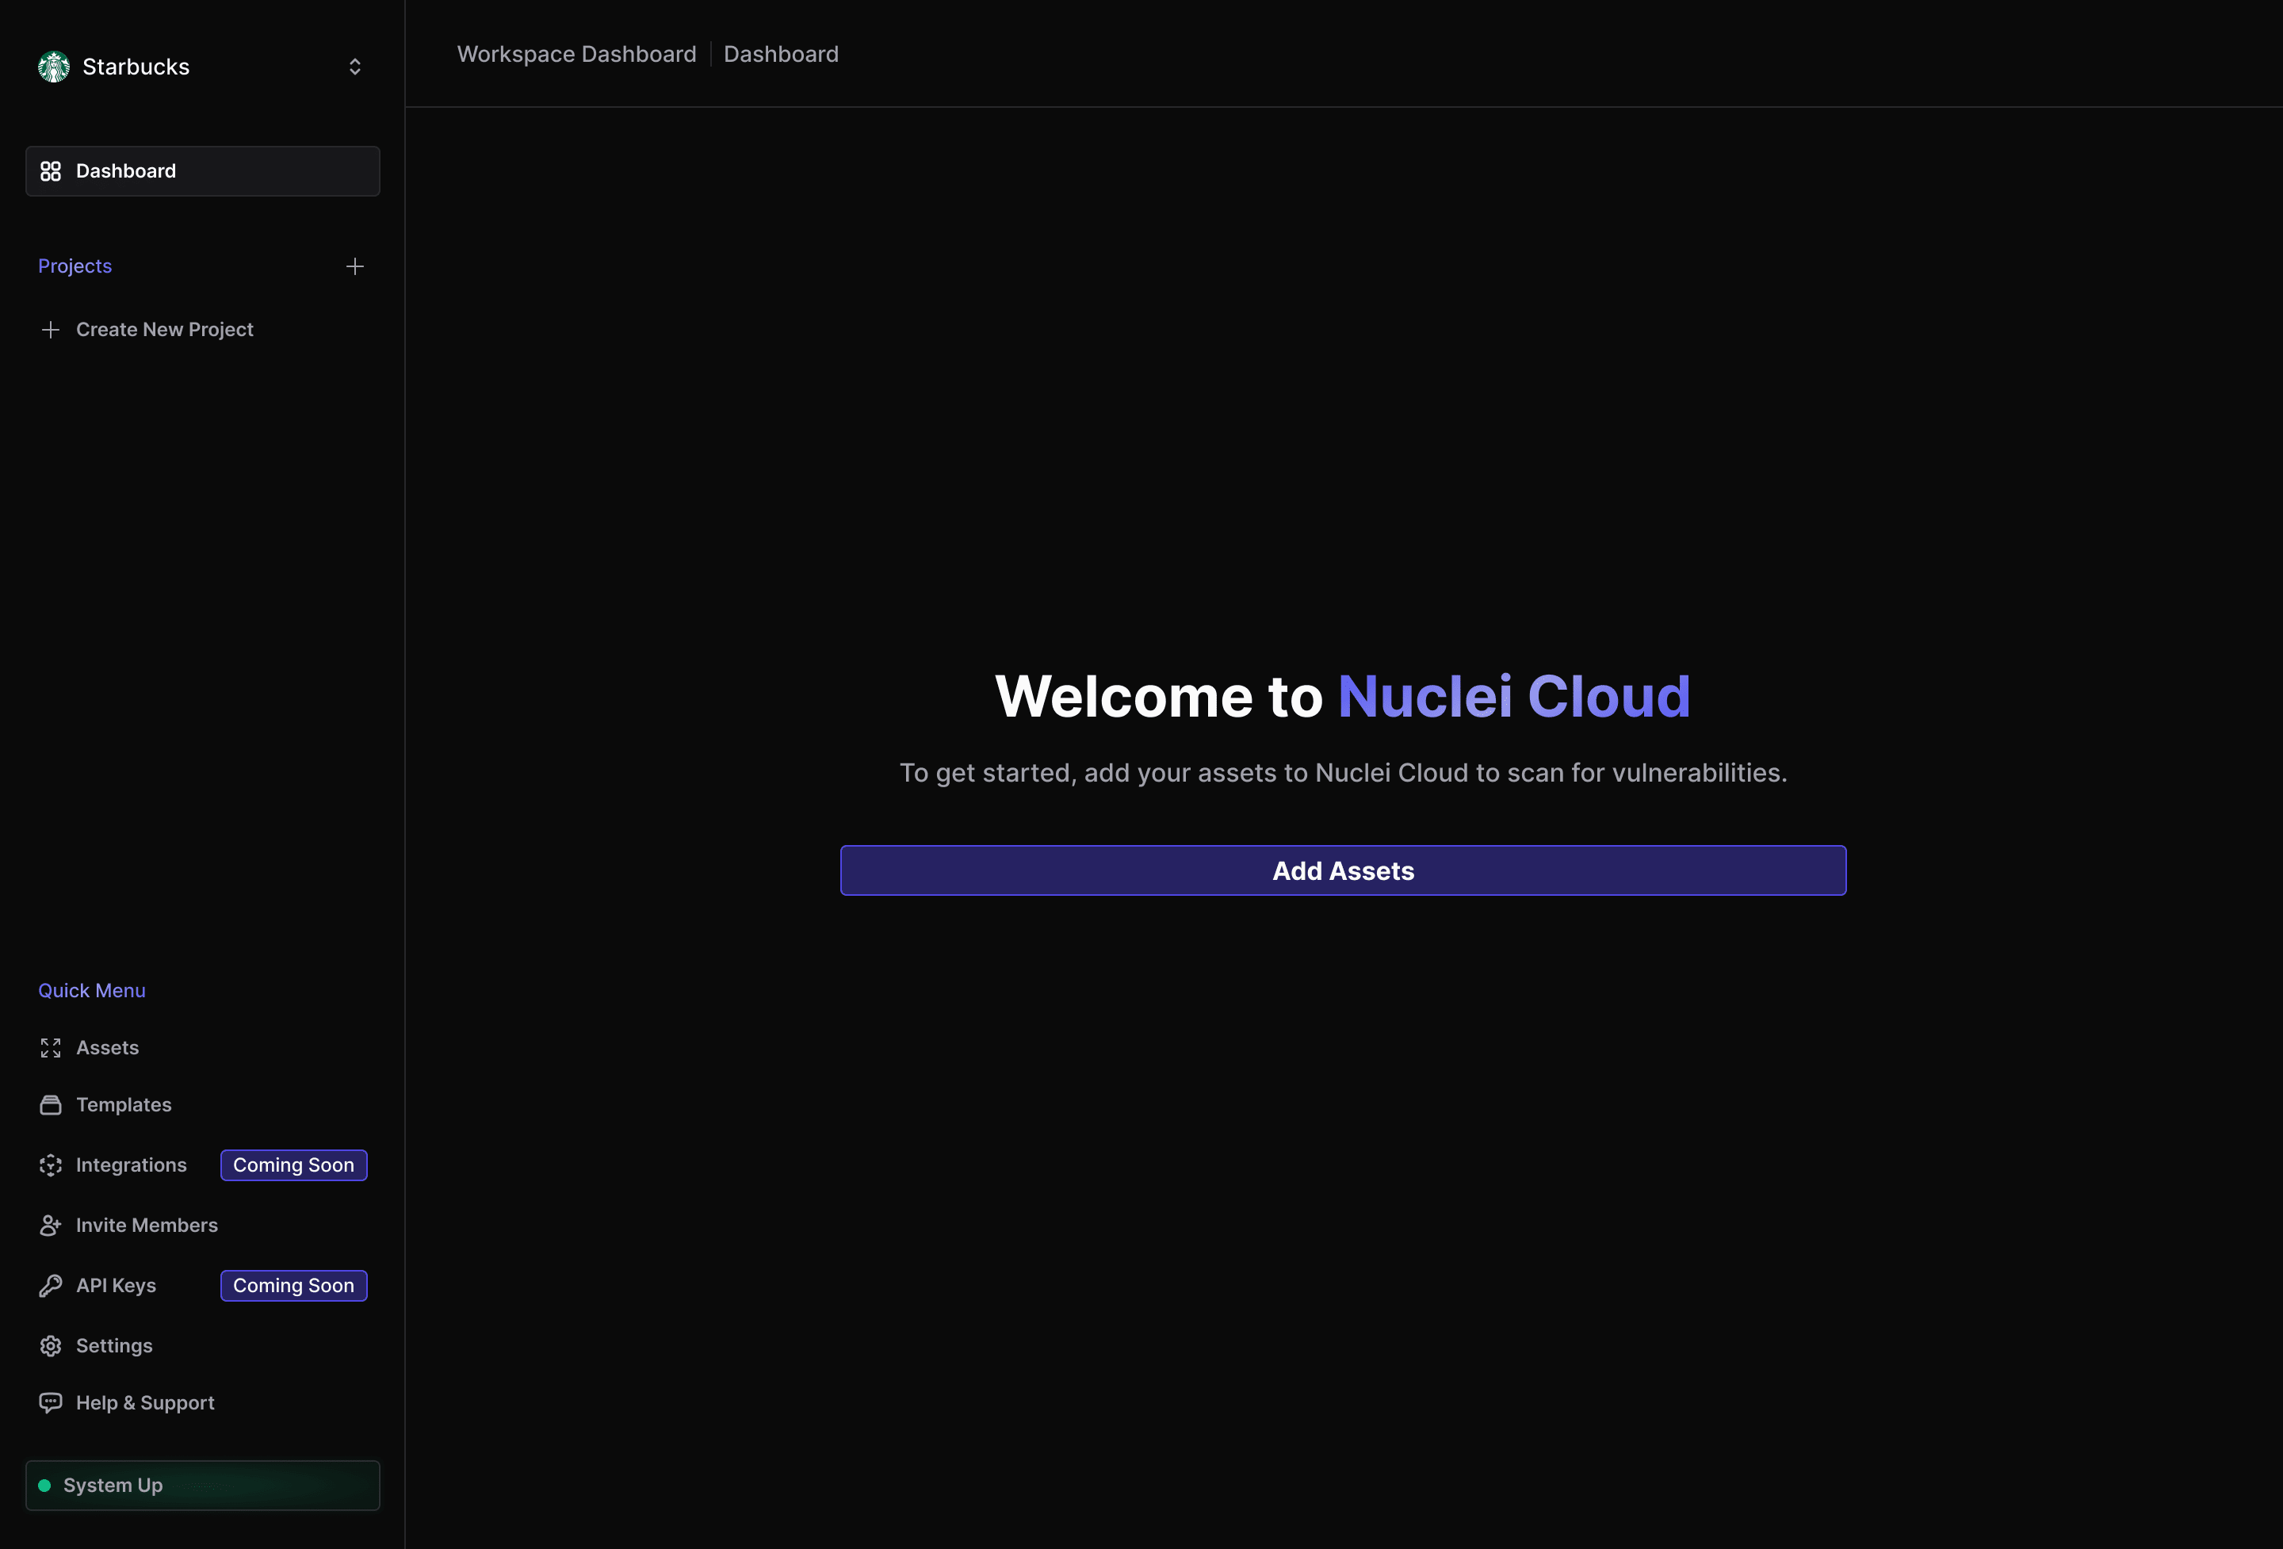The width and height of the screenshot is (2283, 1549).
Task: Click the 'To get started' subtitle text
Action: pyautogui.click(x=1343, y=773)
